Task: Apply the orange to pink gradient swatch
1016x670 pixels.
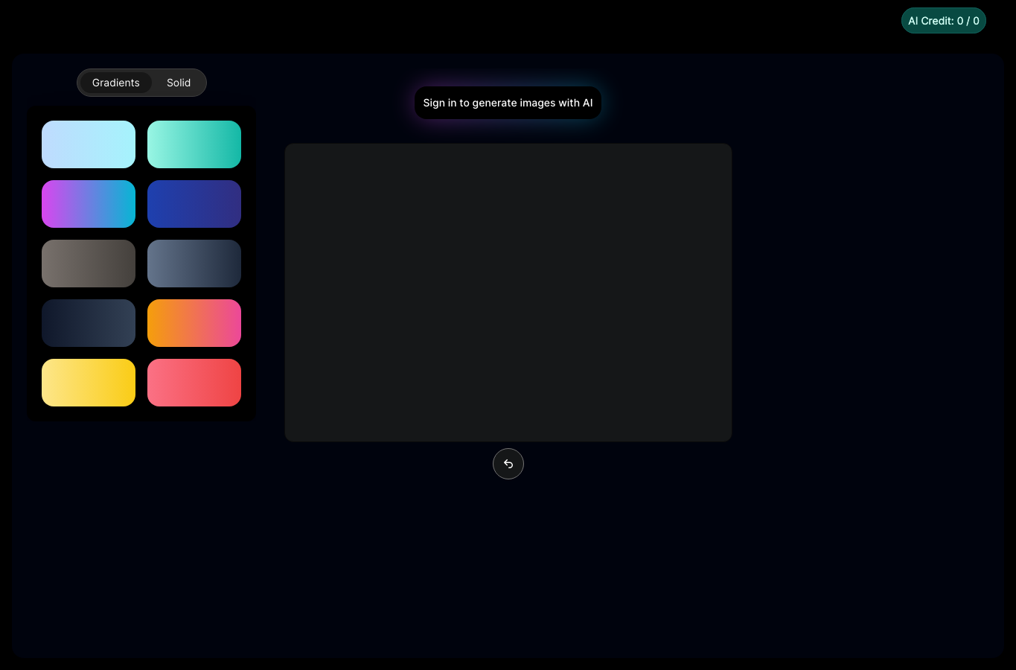Action: click(x=194, y=323)
